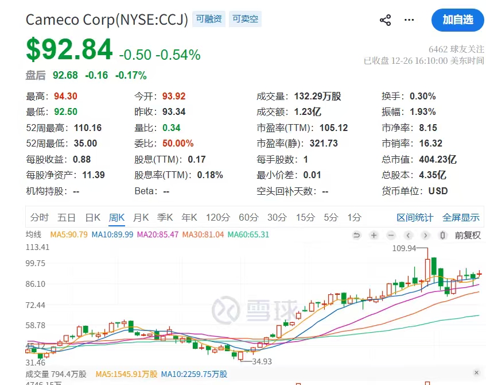Click the 加自选 add to watchlist button
486x385 pixels.
pos(458,20)
